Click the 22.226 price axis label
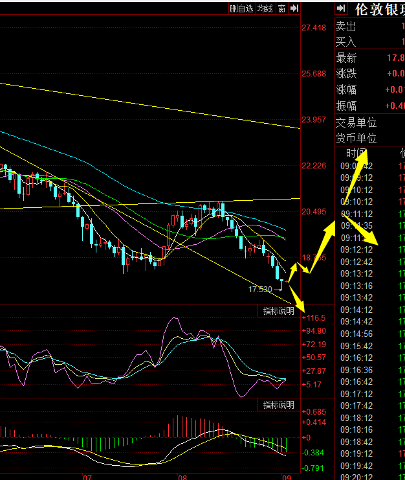405x480 pixels. [x=314, y=166]
